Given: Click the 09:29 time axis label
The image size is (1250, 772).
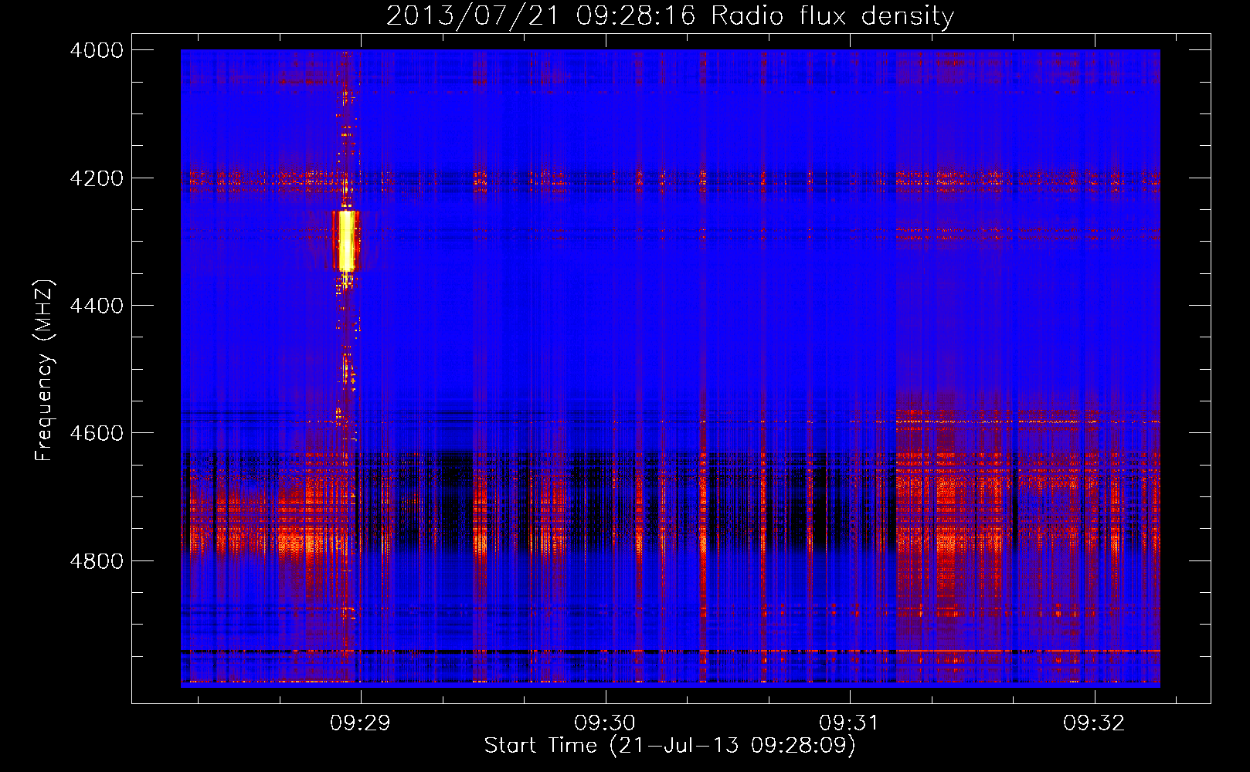Looking at the screenshot, I should tap(360, 723).
